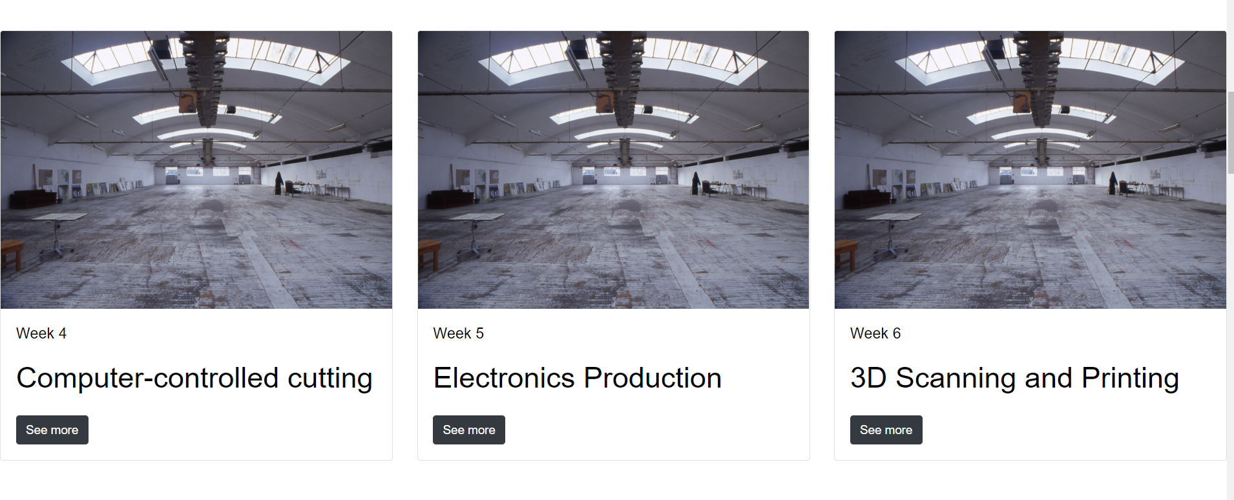Click the vertical scrollbar thumb
The height and width of the screenshot is (500, 1234).
[x=1231, y=132]
